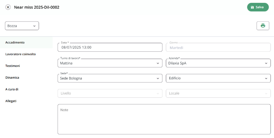
Task: Click the chevron arrow in the Edificio field
Action: click(x=266, y=78)
